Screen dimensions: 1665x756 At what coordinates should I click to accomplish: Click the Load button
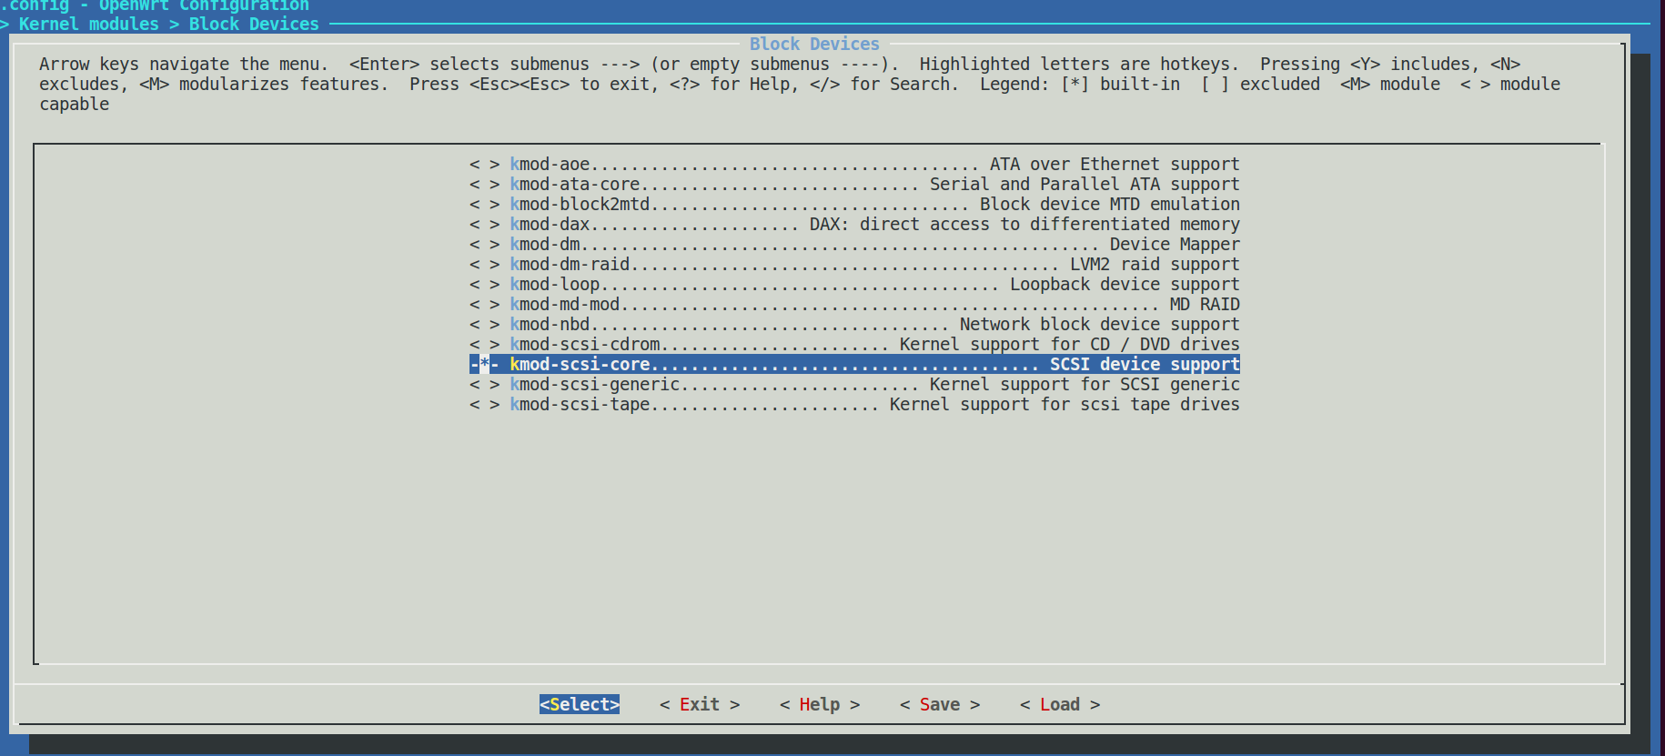tap(1060, 705)
